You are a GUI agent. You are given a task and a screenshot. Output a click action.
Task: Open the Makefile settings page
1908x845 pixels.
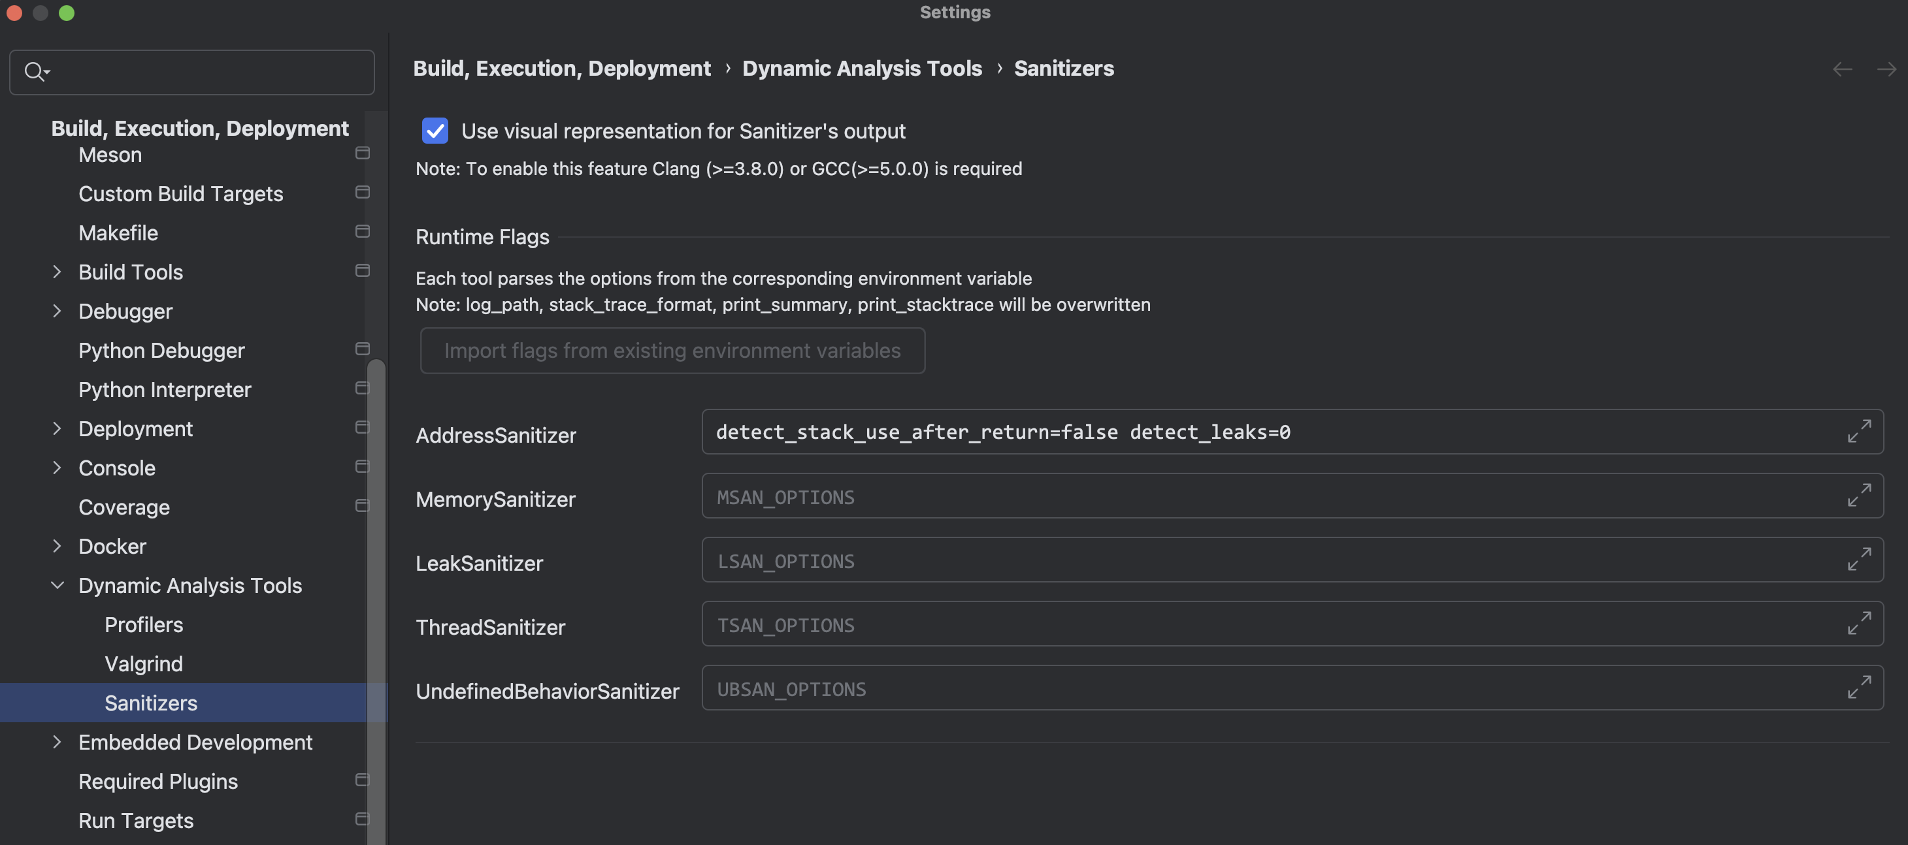click(x=118, y=233)
